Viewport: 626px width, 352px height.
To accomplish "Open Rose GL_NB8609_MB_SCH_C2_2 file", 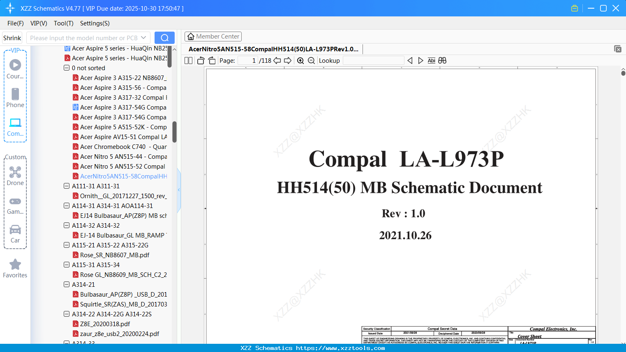I will point(120,275).
